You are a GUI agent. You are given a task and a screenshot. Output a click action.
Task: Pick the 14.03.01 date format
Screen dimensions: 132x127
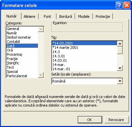pos(84,60)
